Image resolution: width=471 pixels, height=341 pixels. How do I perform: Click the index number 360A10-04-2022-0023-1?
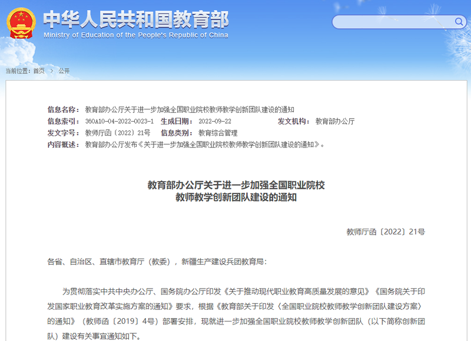(x=119, y=122)
